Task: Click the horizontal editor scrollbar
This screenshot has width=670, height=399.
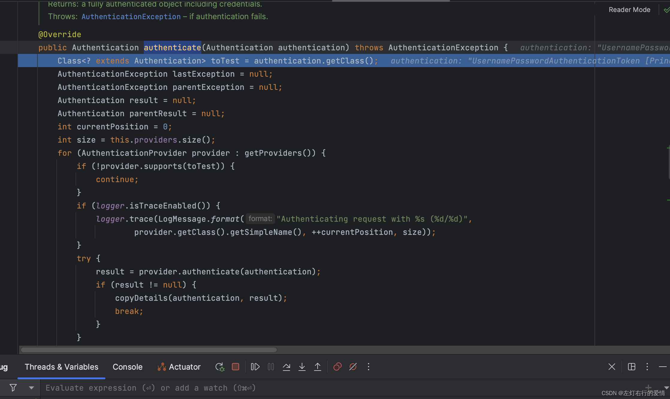Action: [149, 350]
